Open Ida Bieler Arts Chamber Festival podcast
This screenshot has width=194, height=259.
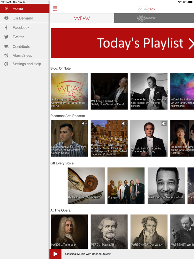[x=182, y=138]
